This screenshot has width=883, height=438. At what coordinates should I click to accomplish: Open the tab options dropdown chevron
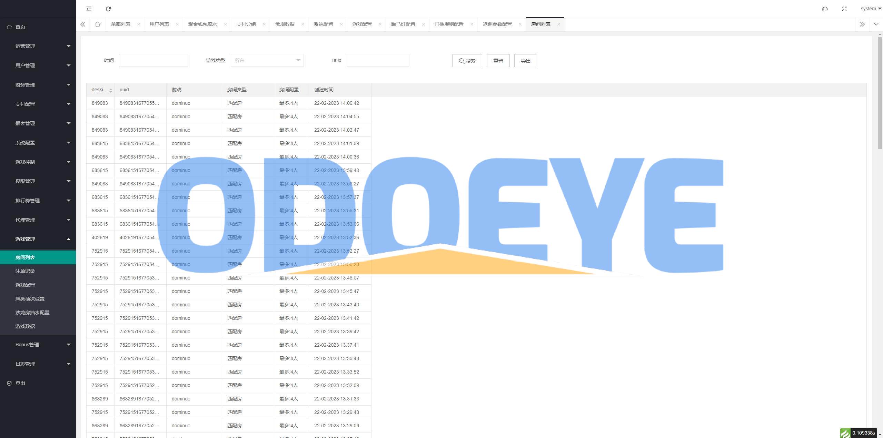[x=876, y=24]
